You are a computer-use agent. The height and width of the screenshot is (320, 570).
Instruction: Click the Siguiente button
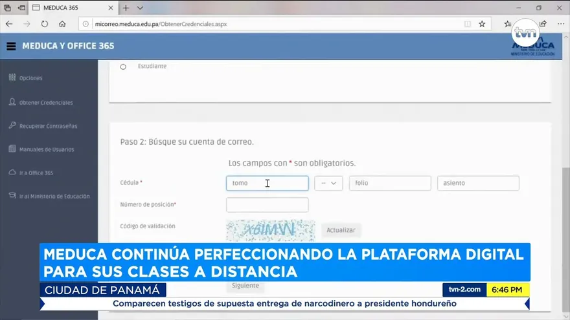tap(245, 286)
